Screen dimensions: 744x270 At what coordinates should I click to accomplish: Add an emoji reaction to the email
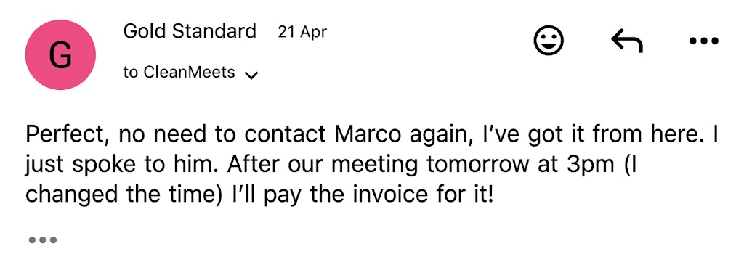tap(549, 40)
